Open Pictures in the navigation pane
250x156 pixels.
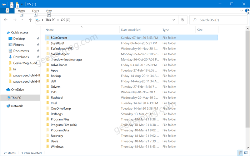[x=19, y=45]
